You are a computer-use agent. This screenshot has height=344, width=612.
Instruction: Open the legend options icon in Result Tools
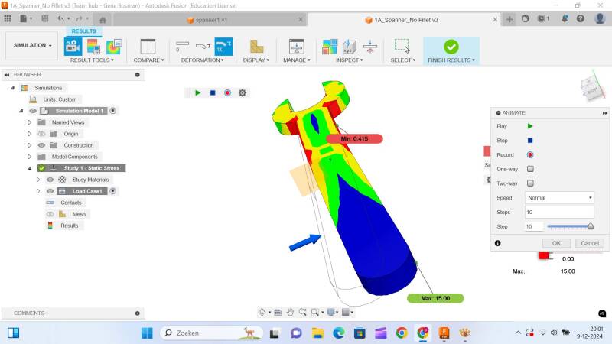[x=93, y=47]
